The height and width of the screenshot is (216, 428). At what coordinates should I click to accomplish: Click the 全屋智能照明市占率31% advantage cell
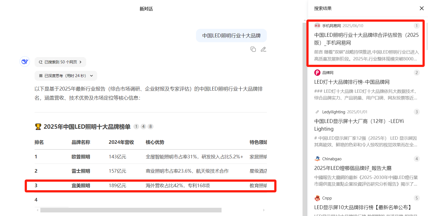(194, 157)
